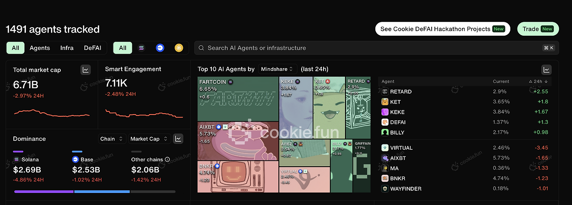This screenshot has height=205, width=572.
Task: Click the KEKE treemap tile
Action: pyautogui.click(x=295, y=107)
